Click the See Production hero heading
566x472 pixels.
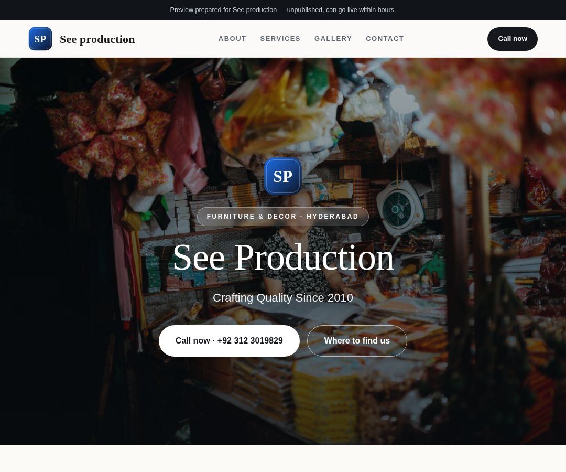(x=284, y=258)
